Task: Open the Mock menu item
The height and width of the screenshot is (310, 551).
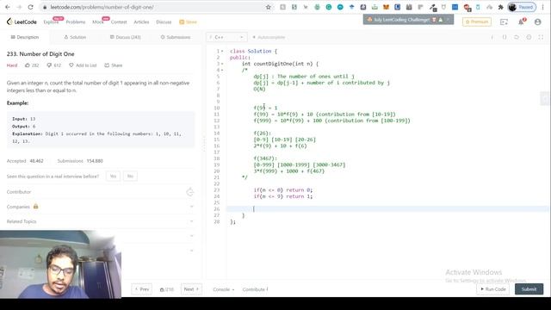Action: coord(98,22)
